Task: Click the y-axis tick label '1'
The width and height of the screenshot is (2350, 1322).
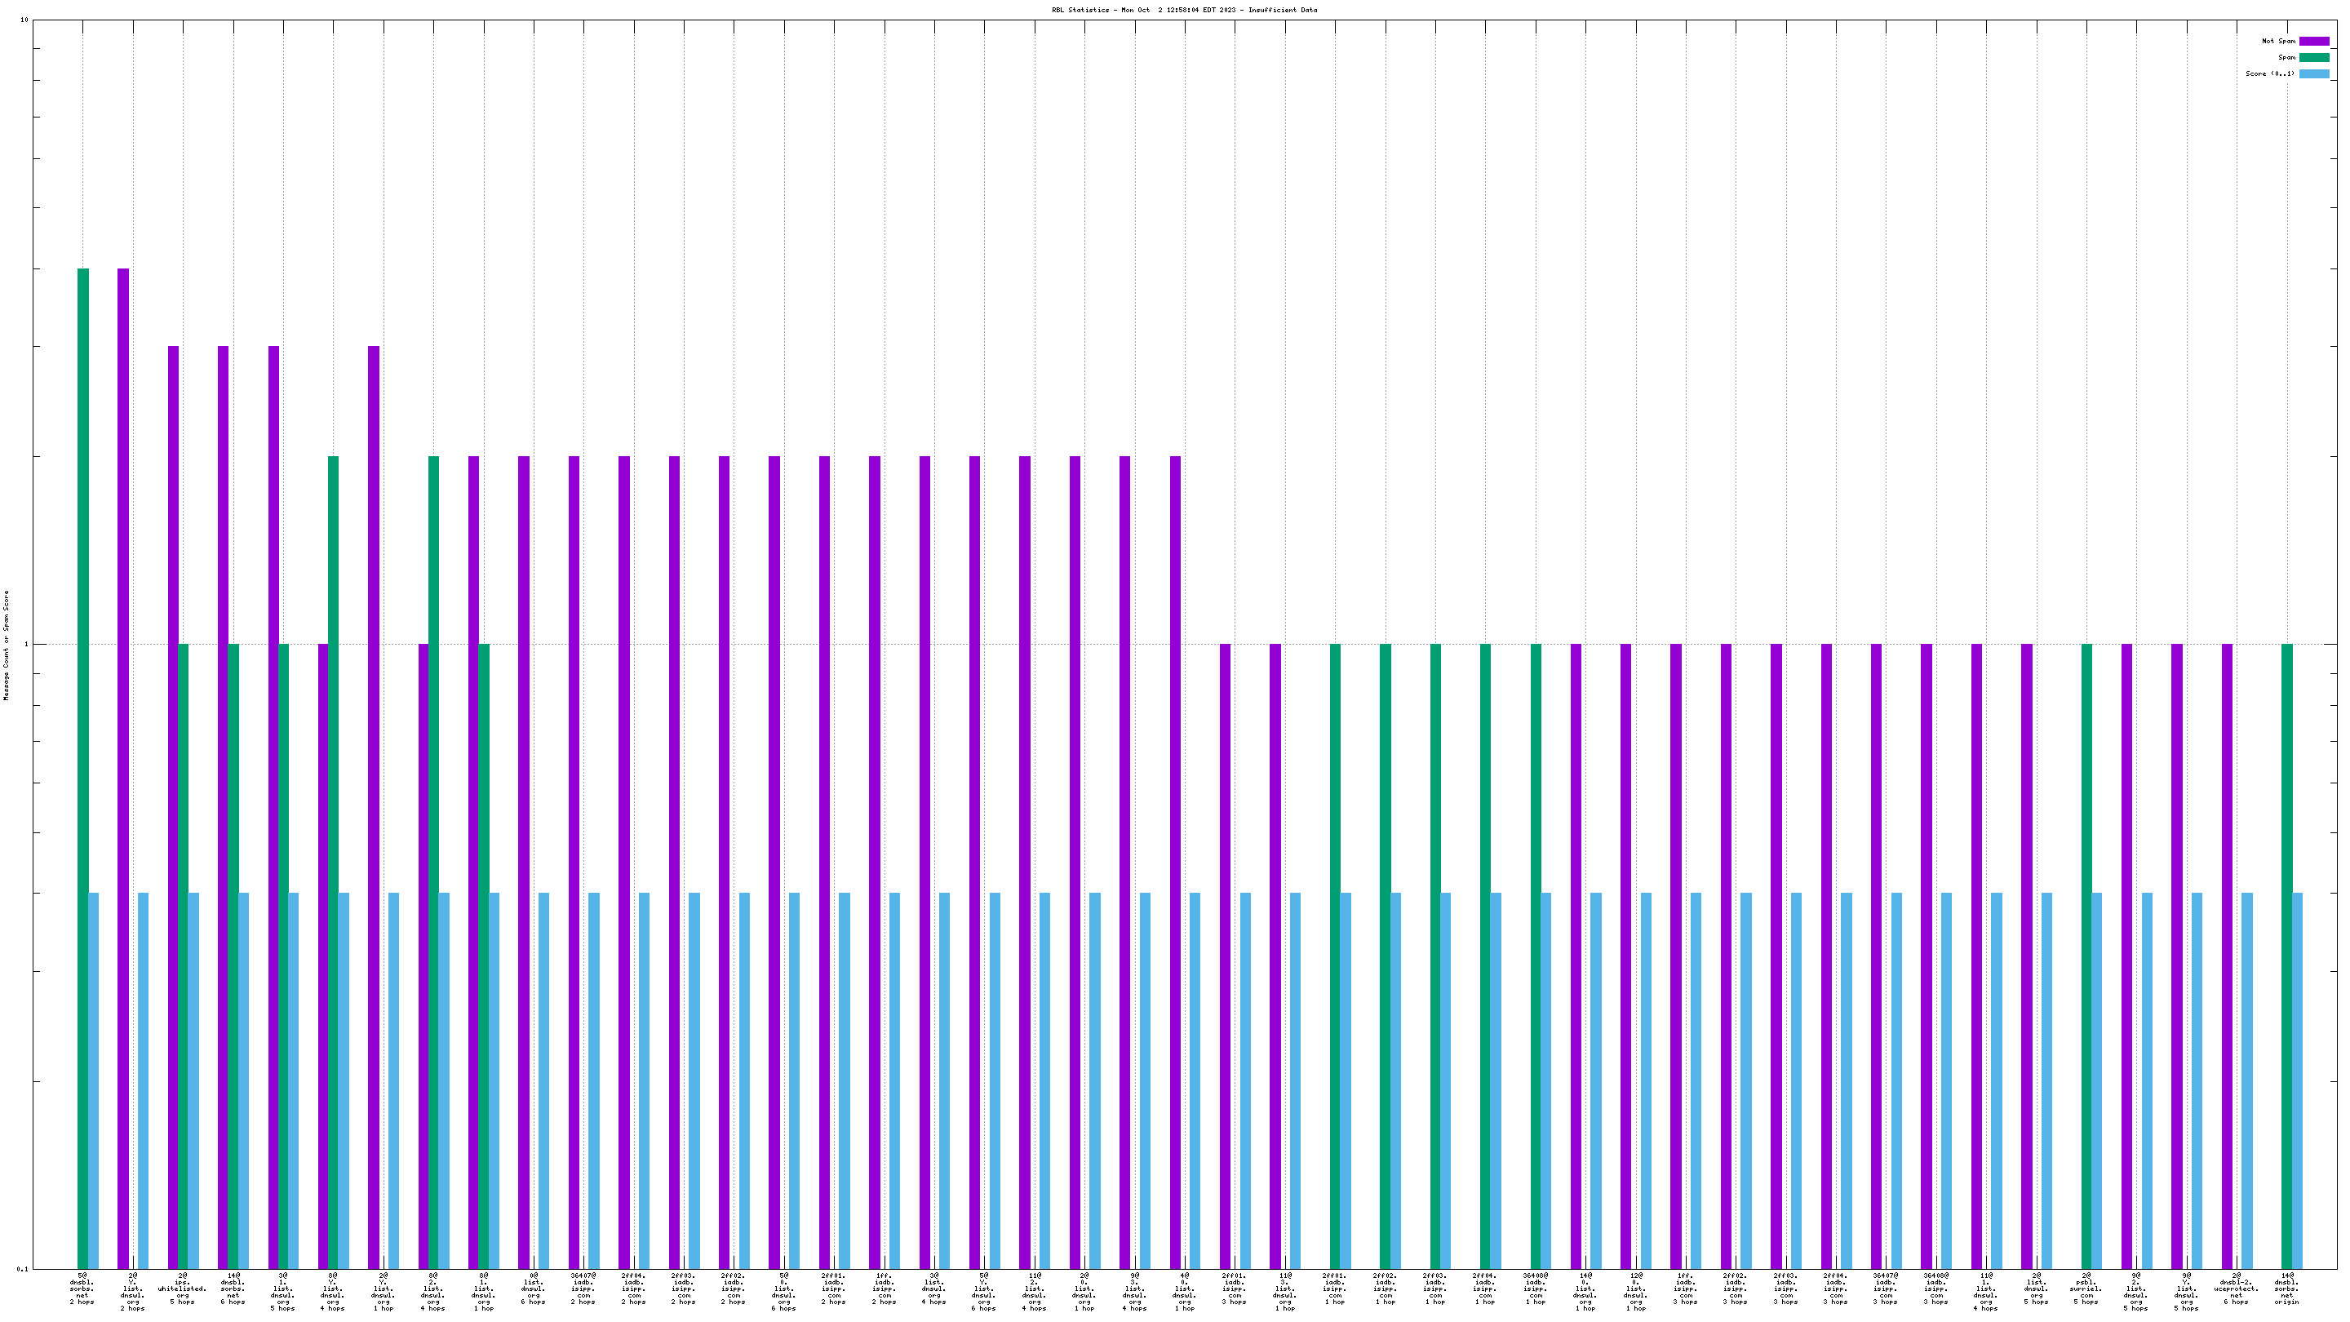Action: click(x=25, y=645)
